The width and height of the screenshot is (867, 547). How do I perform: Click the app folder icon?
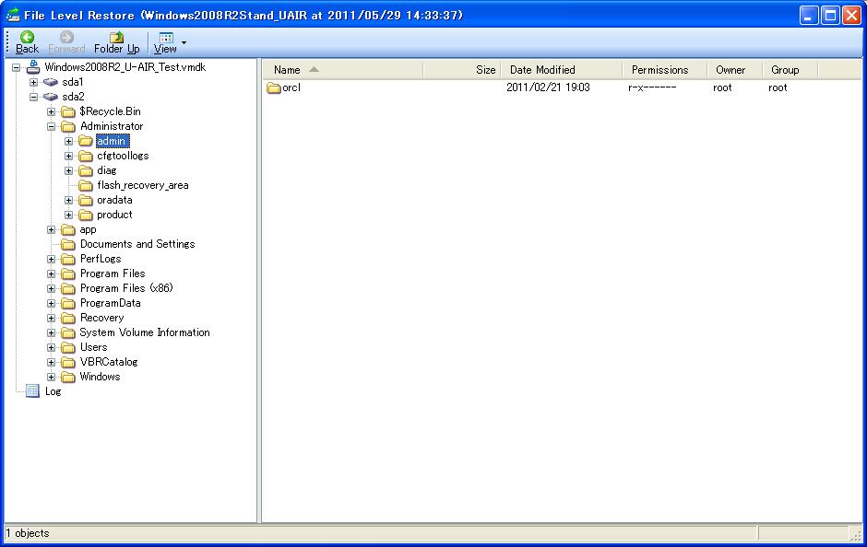[68, 229]
